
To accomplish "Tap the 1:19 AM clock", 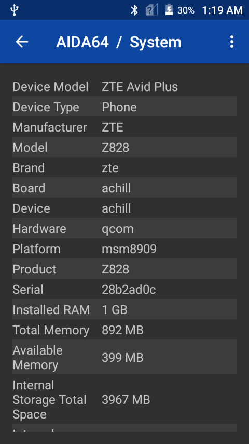I will click(222, 10).
